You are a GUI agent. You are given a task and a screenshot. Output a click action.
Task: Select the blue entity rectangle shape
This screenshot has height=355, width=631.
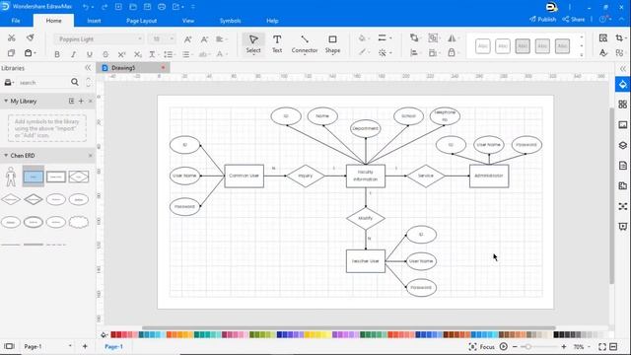point(33,177)
